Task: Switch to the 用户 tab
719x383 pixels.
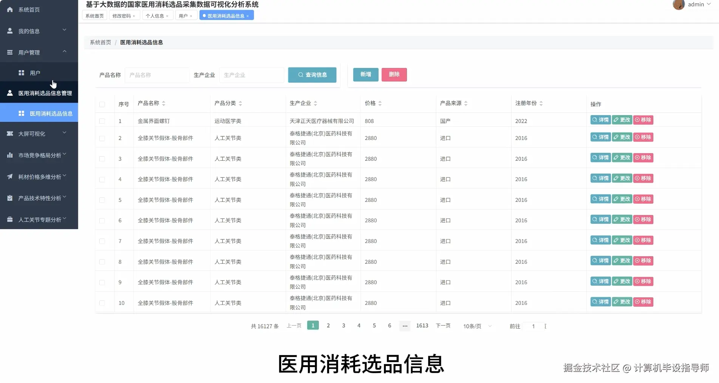Action: [x=183, y=16]
